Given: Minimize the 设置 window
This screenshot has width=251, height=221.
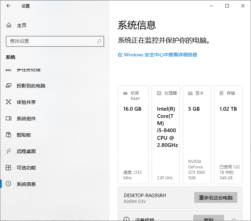Looking at the screenshot, I should pos(211,6).
